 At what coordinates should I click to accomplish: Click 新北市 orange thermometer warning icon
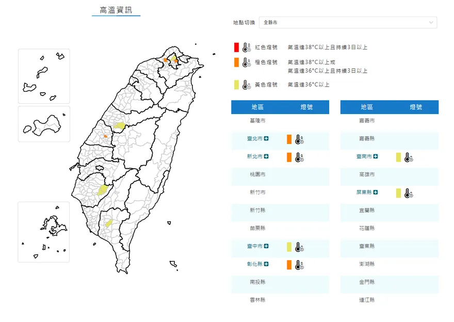tap(299, 157)
